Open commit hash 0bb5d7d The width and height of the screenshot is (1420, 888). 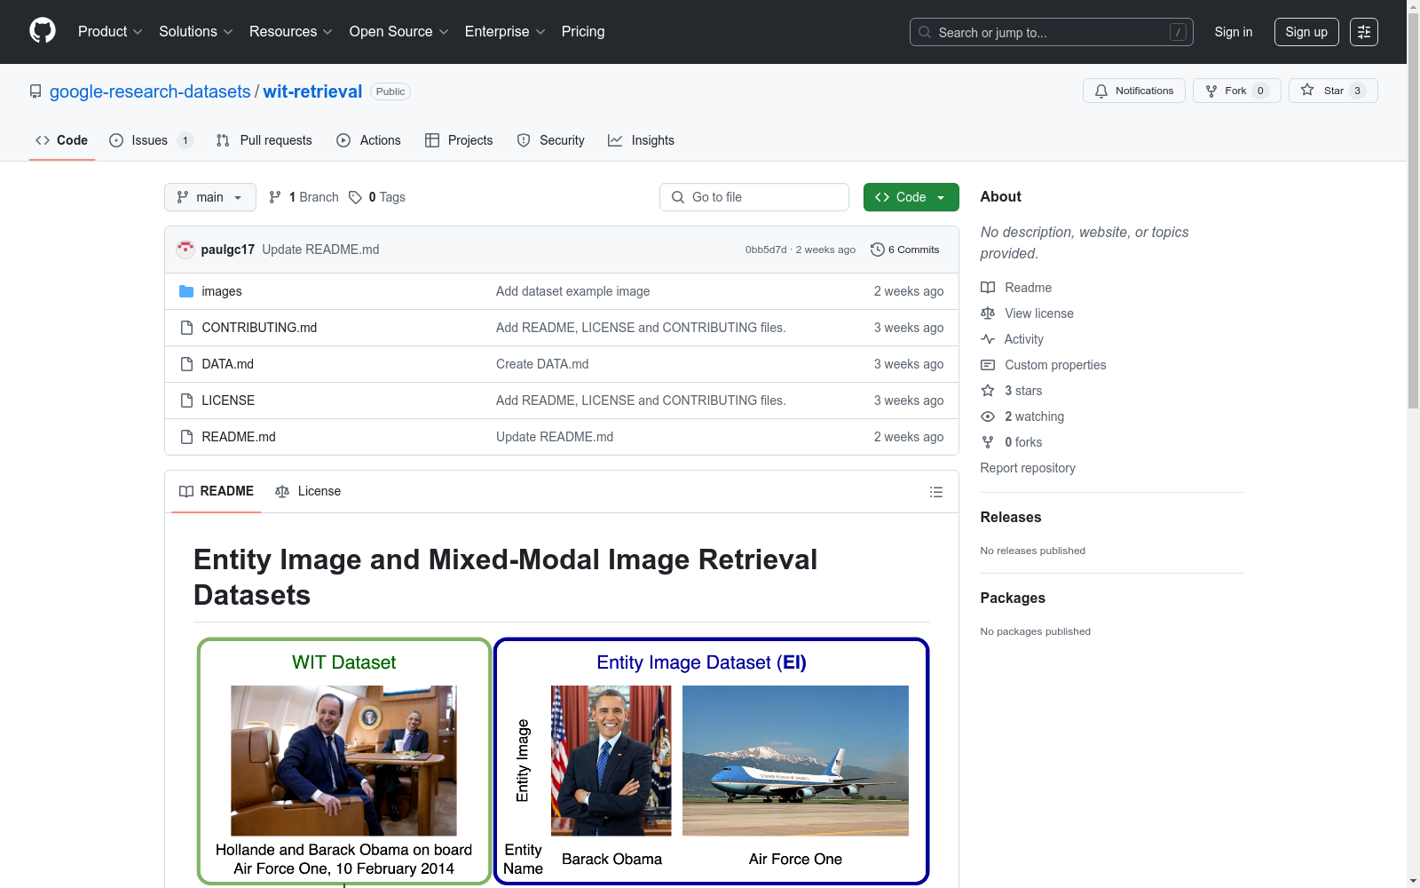click(x=766, y=250)
